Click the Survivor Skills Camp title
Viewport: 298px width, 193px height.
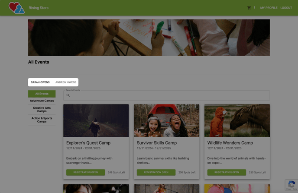157,143
